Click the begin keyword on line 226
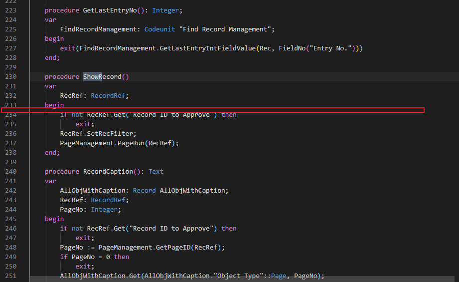Image resolution: width=459 pixels, height=282 pixels. pyautogui.click(x=54, y=39)
